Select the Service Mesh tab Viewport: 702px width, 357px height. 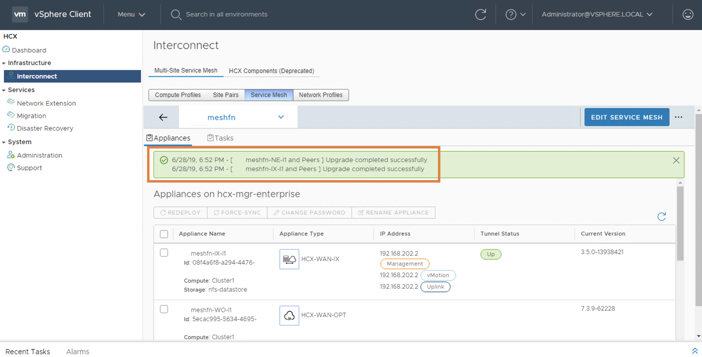point(269,95)
